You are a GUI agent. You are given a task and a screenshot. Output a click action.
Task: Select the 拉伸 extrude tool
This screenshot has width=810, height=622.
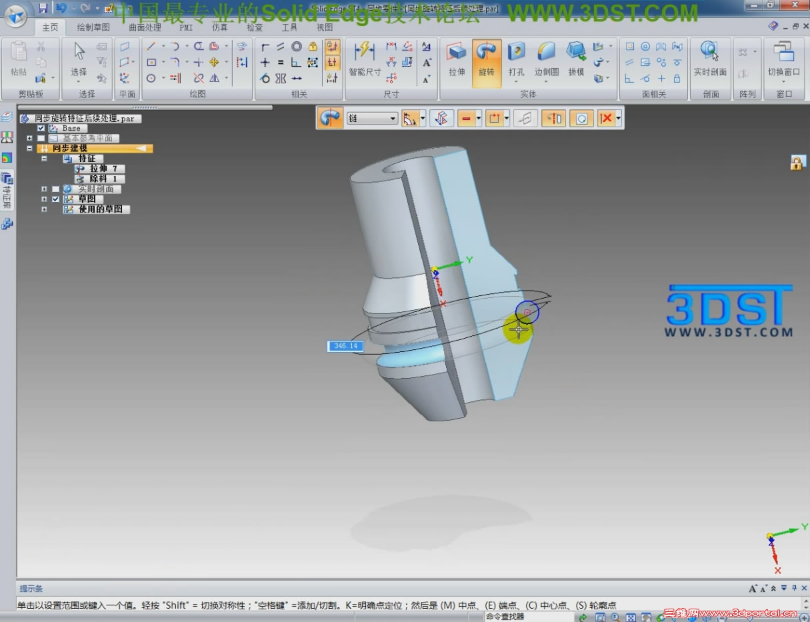457,59
